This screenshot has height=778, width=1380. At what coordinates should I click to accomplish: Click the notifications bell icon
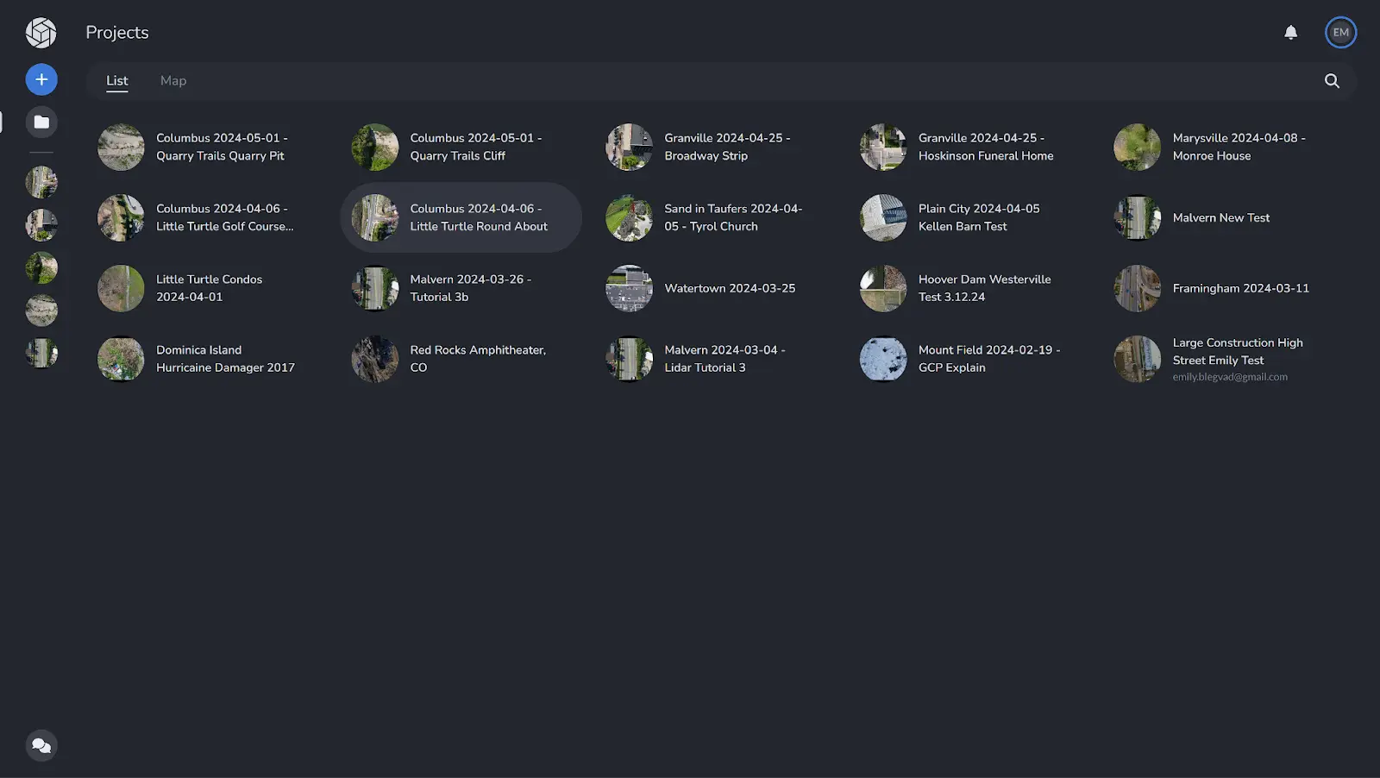[1290, 32]
